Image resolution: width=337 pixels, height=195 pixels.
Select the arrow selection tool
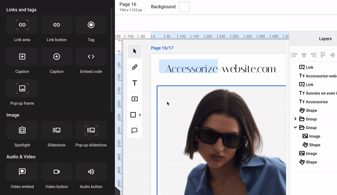pyautogui.click(x=134, y=51)
